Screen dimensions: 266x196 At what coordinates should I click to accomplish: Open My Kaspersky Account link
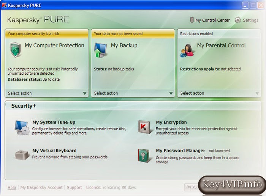pyautogui.click(x=41, y=188)
